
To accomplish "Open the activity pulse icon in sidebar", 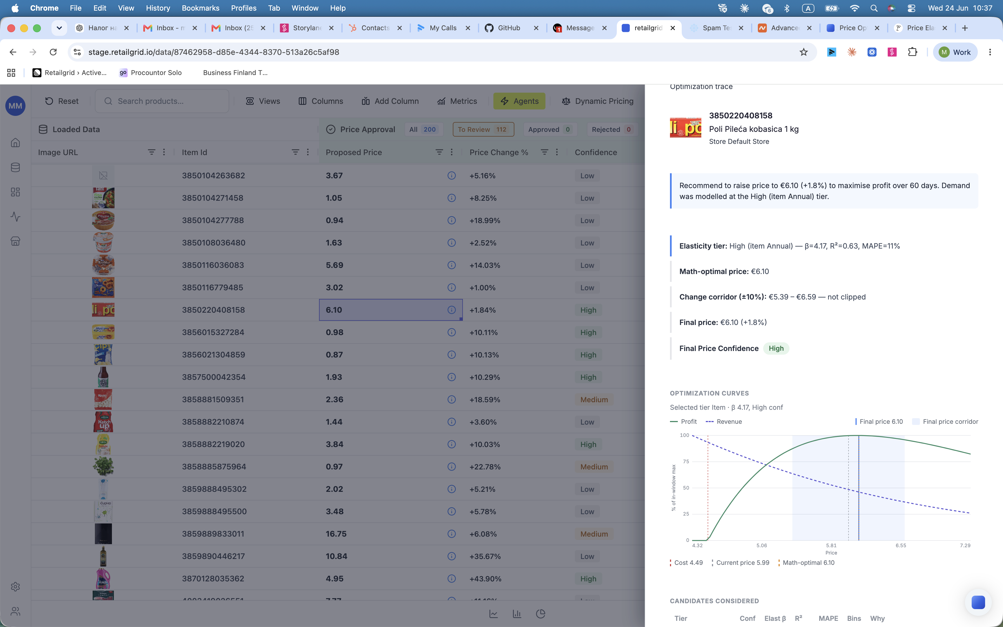I will point(15,216).
